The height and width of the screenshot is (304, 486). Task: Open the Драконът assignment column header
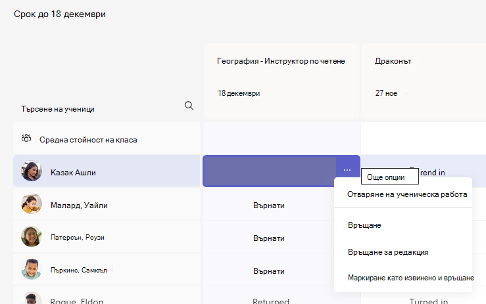click(393, 61)
